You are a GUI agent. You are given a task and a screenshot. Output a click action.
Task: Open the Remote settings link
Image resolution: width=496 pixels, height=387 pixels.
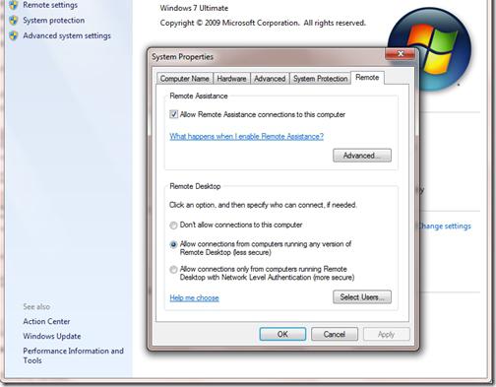[50, 5]
